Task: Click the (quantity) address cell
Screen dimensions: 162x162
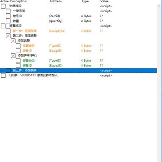Action: 56,21
